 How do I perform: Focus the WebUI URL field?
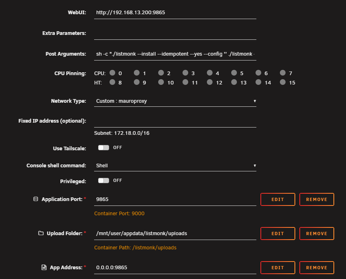tap(175, 13)
